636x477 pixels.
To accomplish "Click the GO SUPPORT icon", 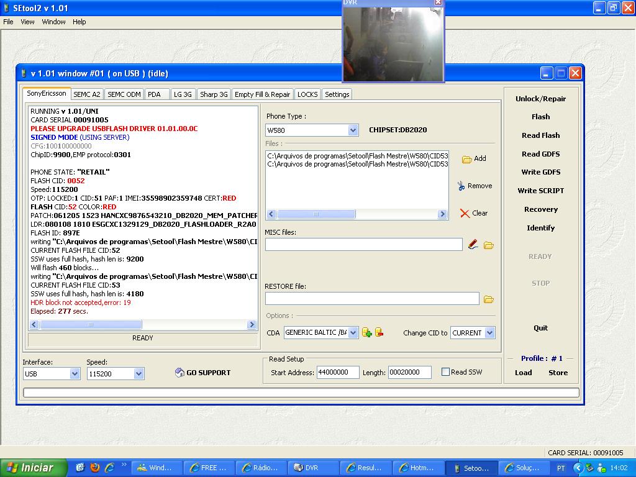I will [x=179, y=373].
